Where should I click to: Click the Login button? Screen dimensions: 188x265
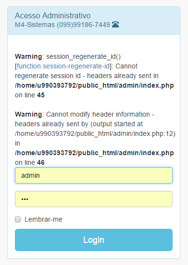pyautogui.click(x=94, y=240)
